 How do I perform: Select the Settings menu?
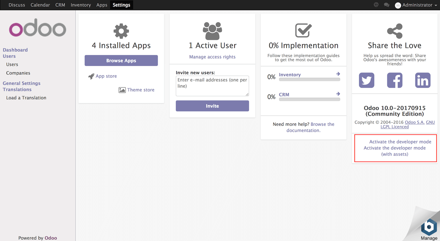pos(121,5)
